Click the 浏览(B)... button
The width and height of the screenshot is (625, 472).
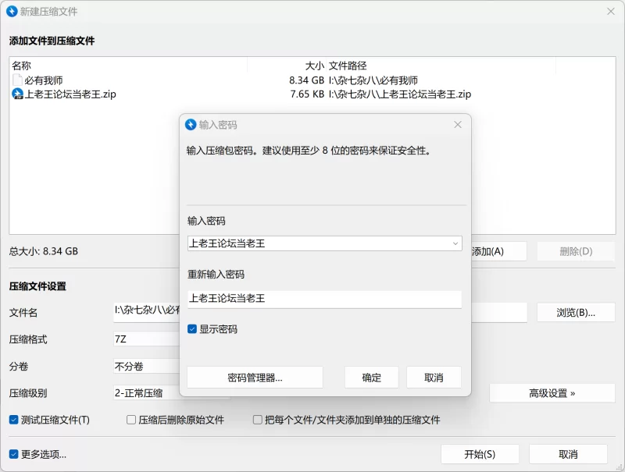(x=576, y=313)
